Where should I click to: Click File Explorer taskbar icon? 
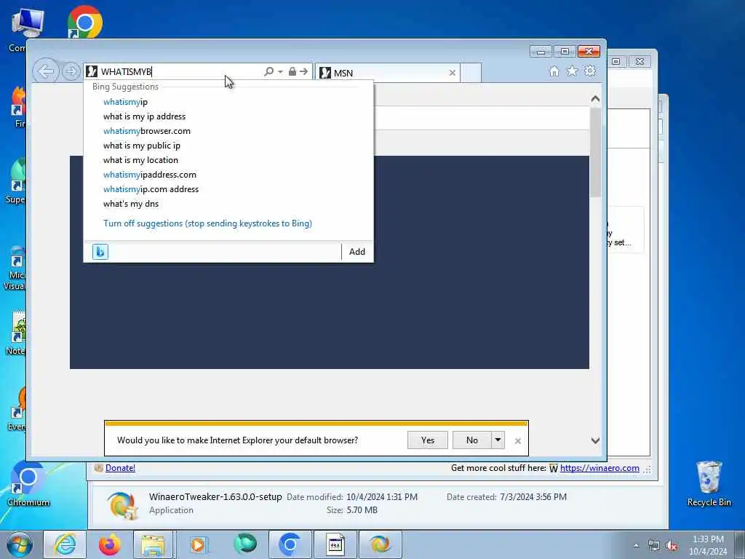coord(153,544)
